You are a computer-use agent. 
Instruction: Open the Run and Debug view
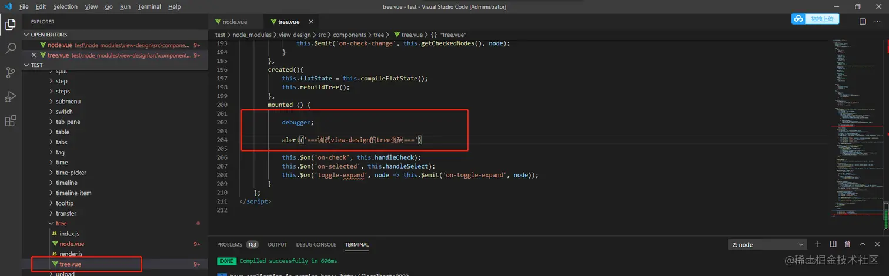(x=10, y=97)
